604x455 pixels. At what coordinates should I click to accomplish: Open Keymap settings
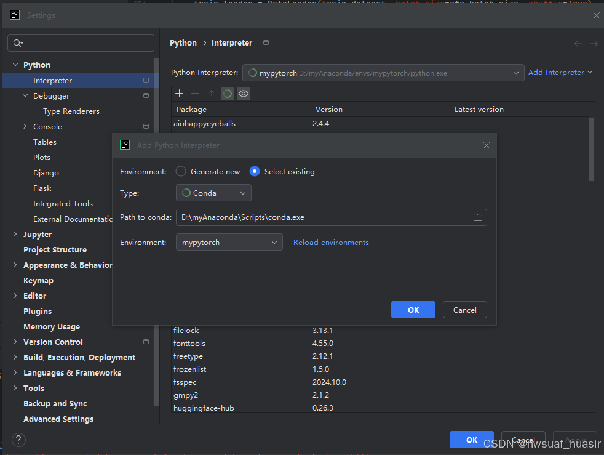pos(38,281)
